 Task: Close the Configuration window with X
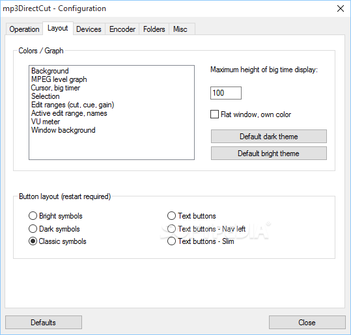[x=341, y=8]
